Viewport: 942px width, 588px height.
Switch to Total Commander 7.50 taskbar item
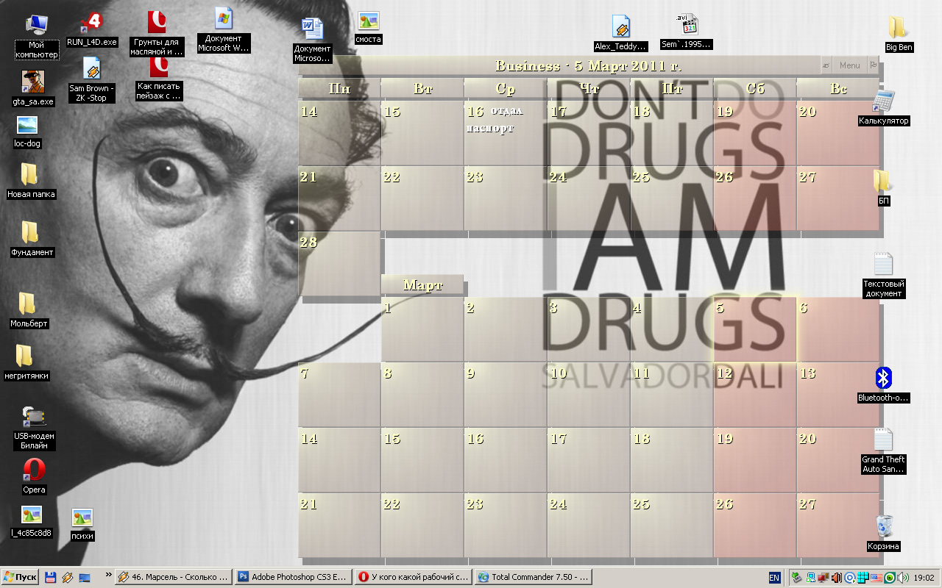click(532, 578)
